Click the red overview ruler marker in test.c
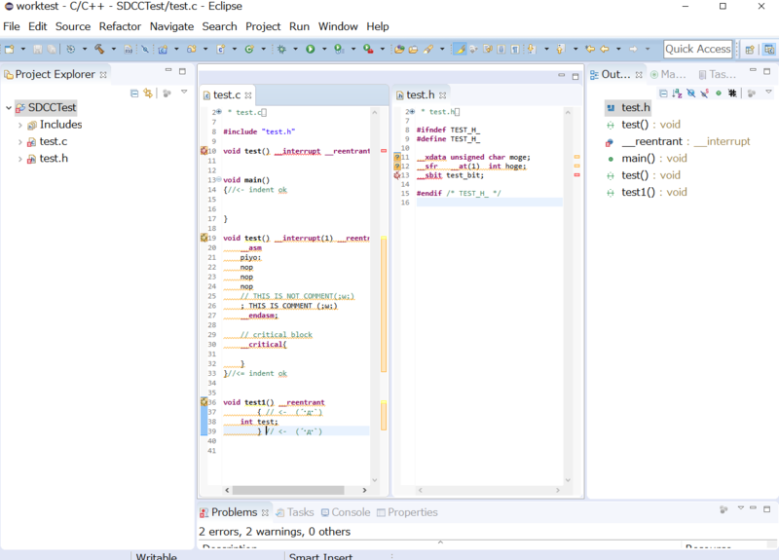Screen dimensions: 779x560 click(x=384, y=151)
